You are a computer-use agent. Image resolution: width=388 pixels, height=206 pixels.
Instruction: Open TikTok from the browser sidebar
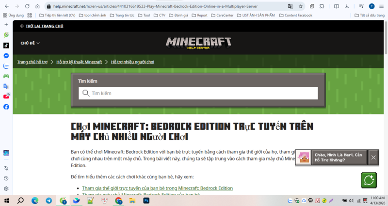[x=6, y=45]
